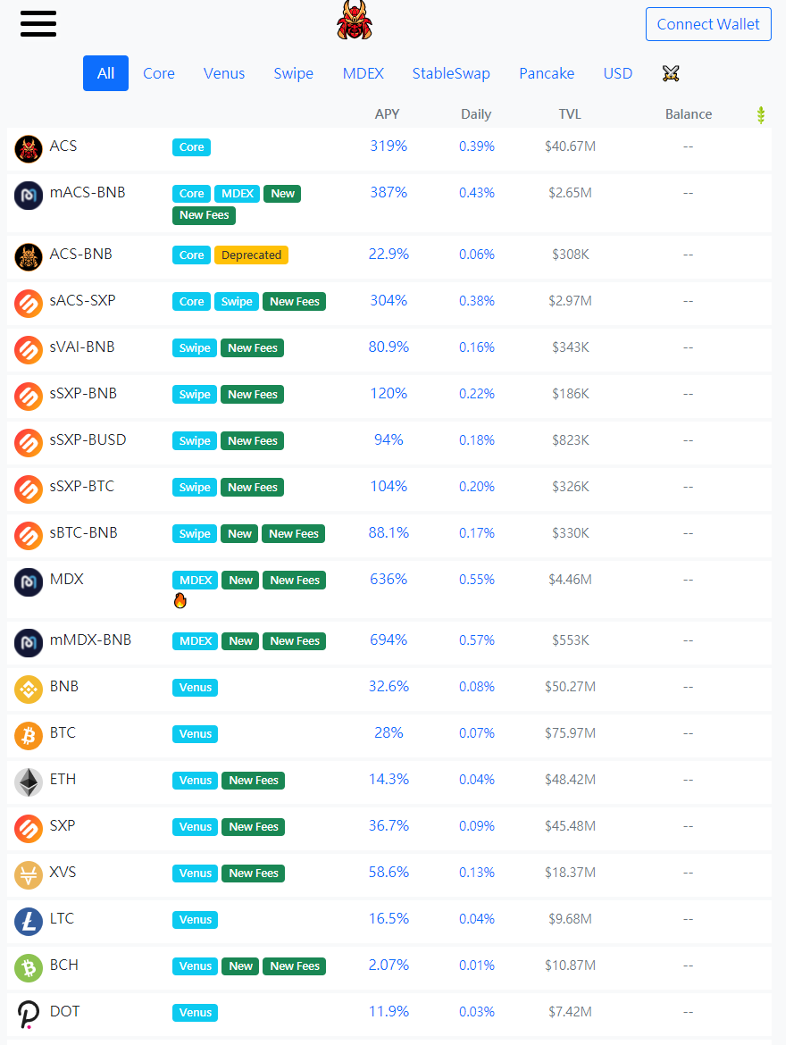This screenshot has width=802, height=1045.
Task: Expand the sSXP-BUSD vault row
Action: tap(389, 441)
